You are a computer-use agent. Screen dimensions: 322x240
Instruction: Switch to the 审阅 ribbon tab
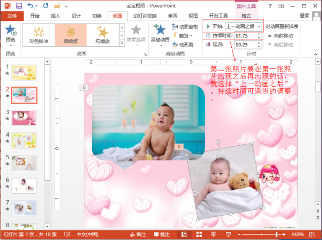[x=172, y=16]
